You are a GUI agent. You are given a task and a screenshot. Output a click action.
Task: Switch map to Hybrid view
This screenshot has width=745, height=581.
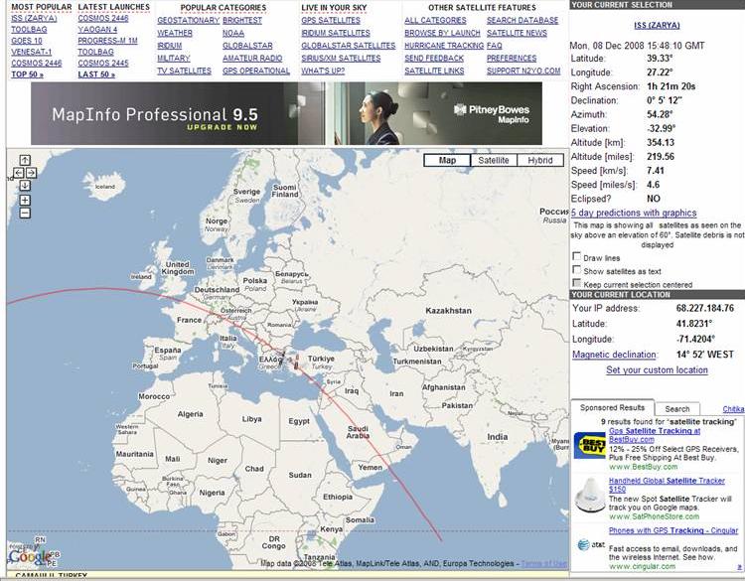pyautogui.click(x=539, y=160)
